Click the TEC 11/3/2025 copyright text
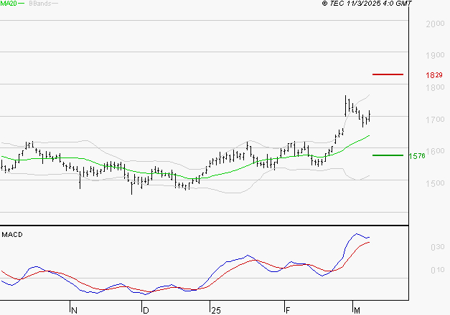The width and height of the screenshot is (450, 315). (x=367, y=3)
